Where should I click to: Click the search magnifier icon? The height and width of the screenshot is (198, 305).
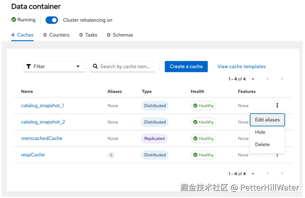tap(95, 66)
